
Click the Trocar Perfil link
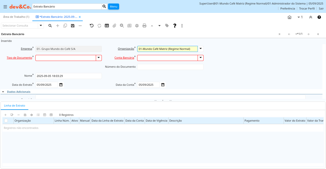coord(307,9)
